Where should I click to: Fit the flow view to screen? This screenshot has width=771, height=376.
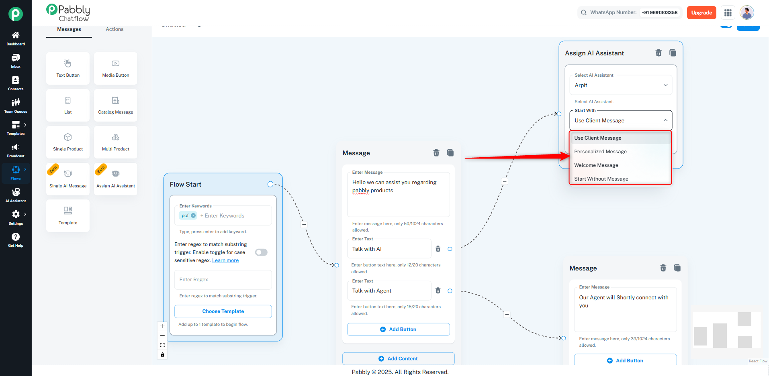162,345
